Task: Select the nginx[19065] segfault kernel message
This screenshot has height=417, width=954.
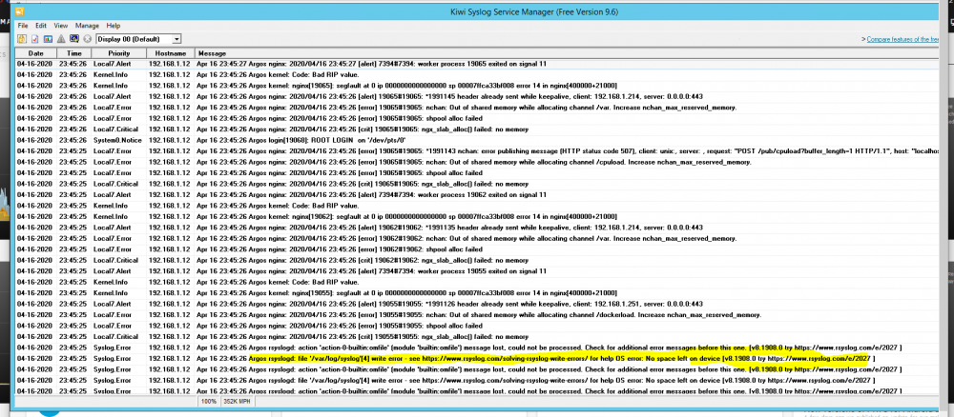Action: pos(407,86)
